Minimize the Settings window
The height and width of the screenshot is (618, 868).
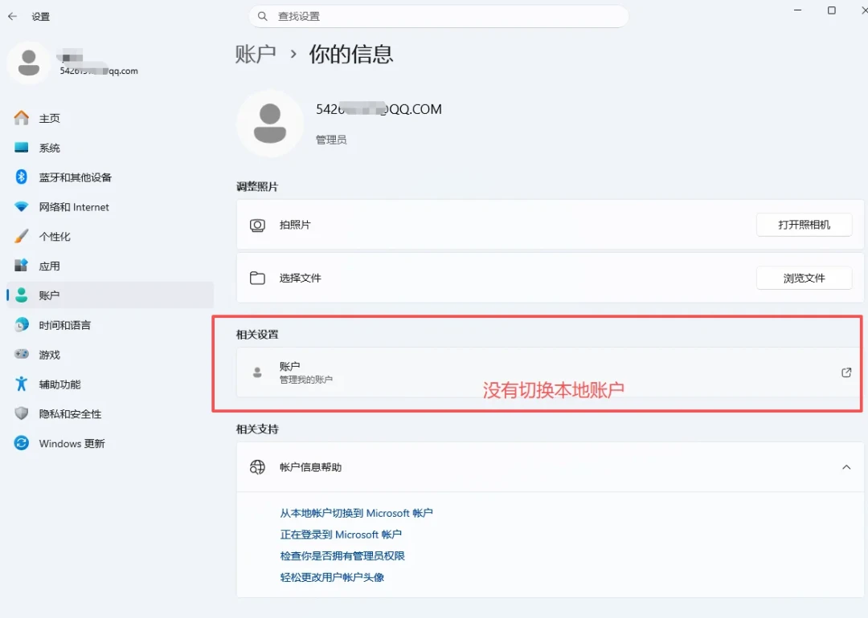(x=798, y=10)
